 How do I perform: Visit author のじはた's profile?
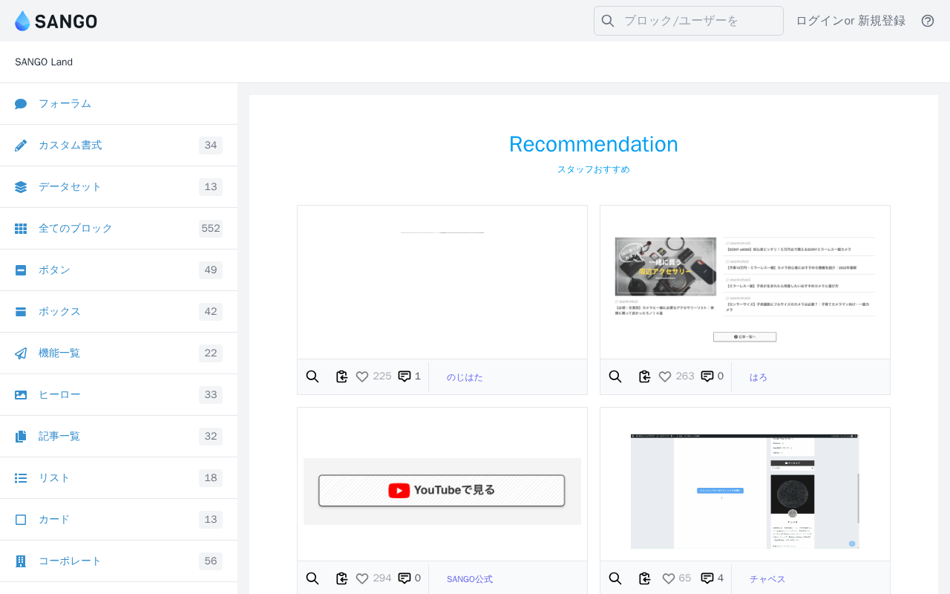click(465, 377)
